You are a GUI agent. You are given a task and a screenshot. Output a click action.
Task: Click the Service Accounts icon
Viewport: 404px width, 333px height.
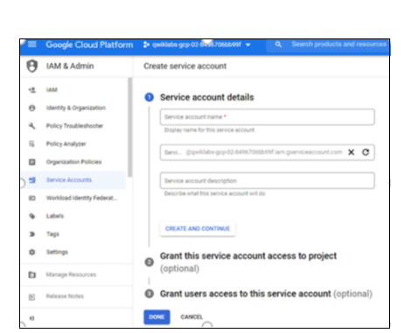point(32,180)
